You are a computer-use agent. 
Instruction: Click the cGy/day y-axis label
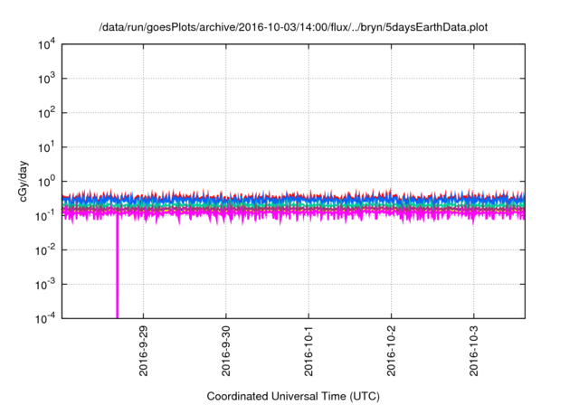pos(23,181)
